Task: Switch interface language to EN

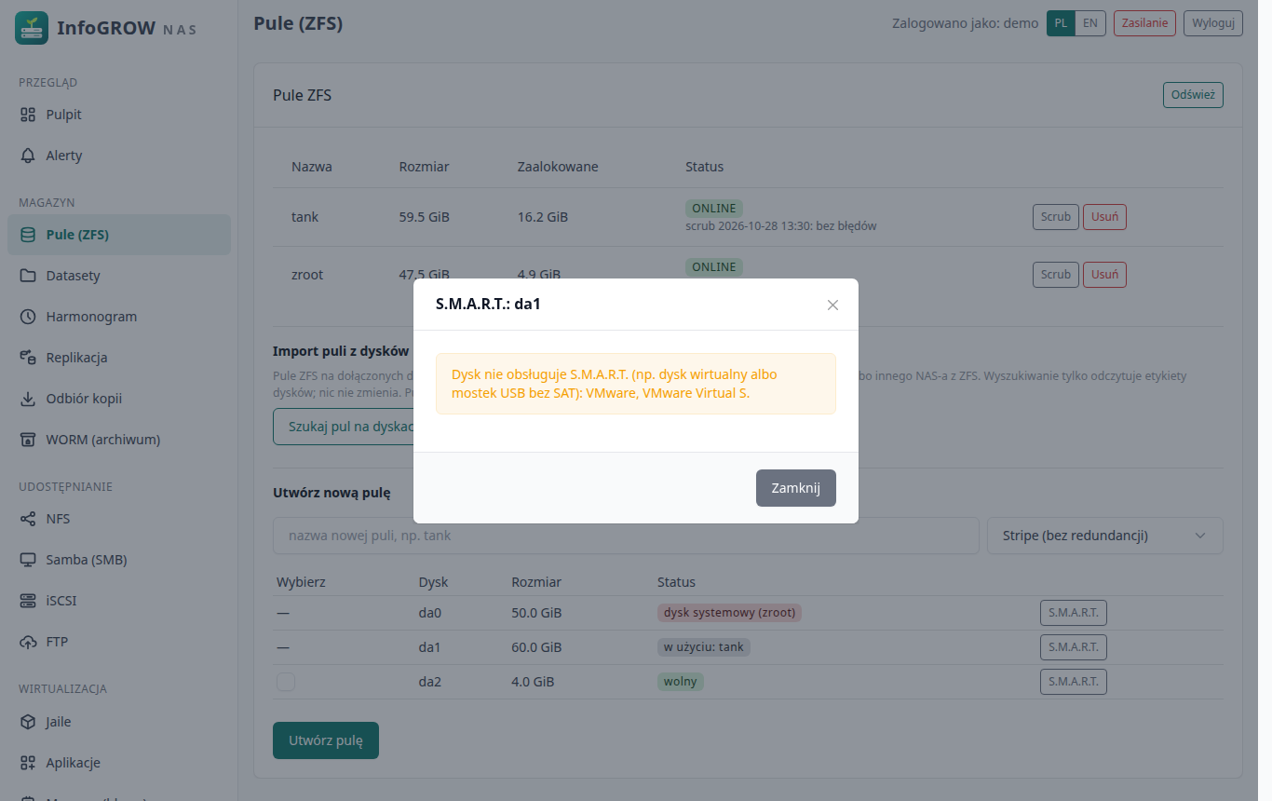Action: tap(1090, 23)
